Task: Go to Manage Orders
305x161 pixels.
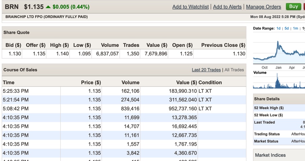Action: click(x=263, y=7)
